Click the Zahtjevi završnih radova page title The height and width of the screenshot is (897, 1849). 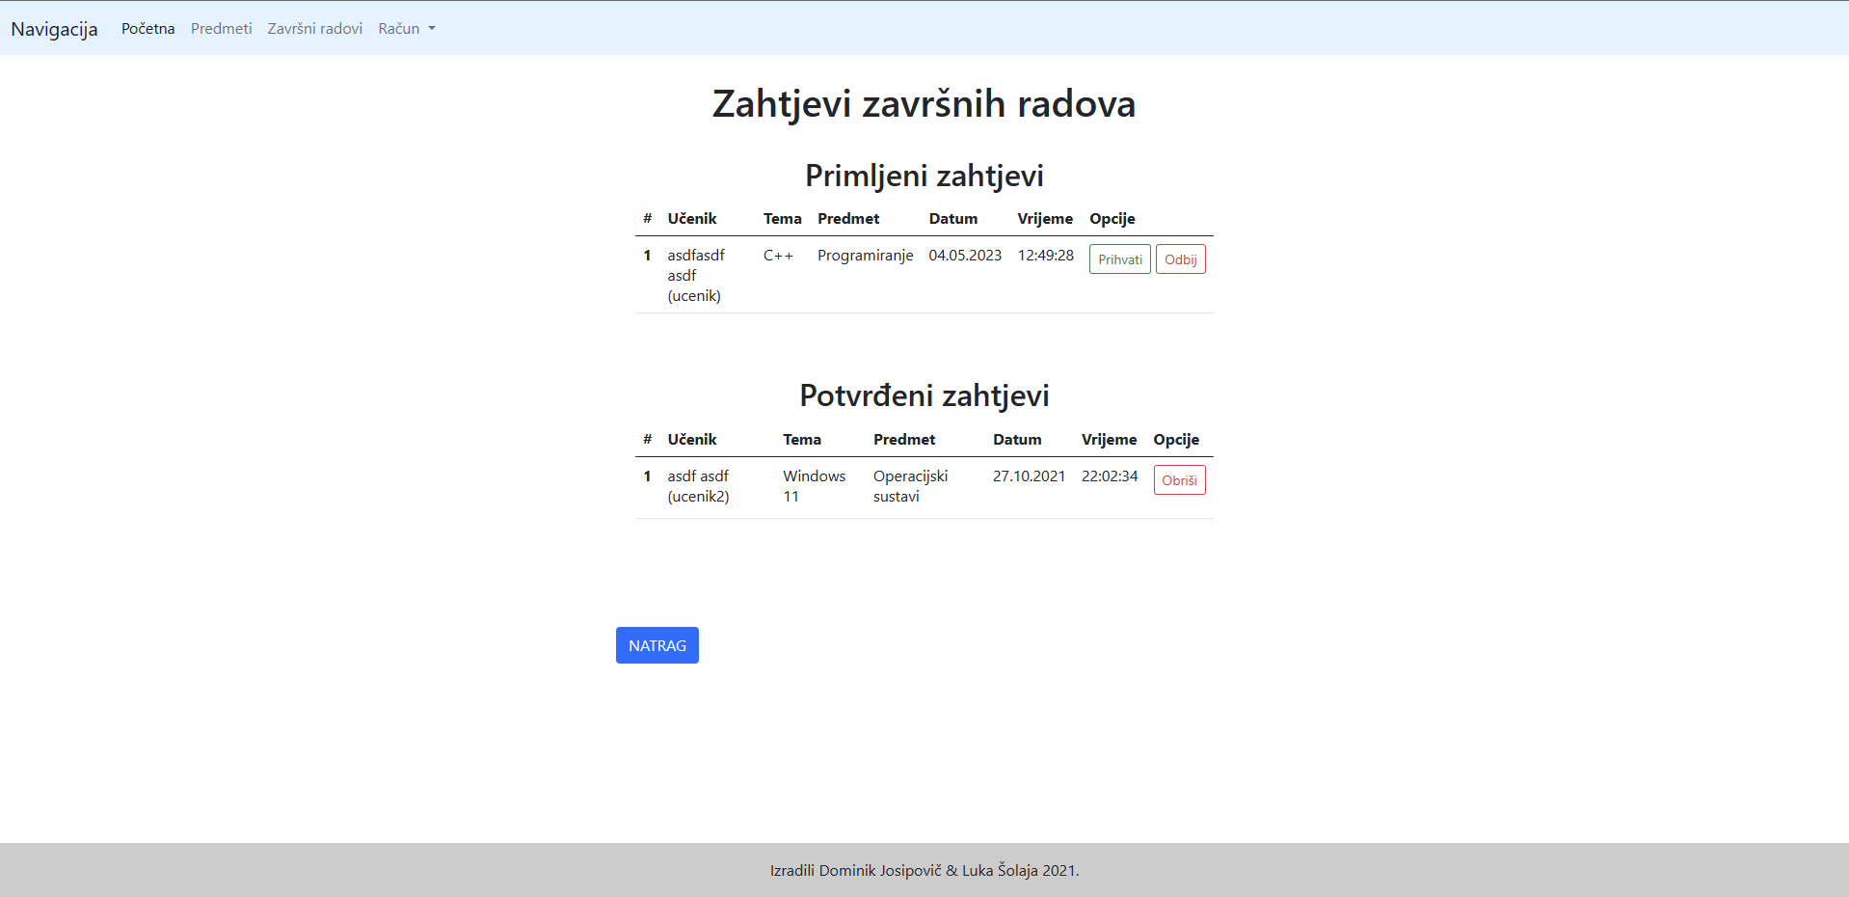923,103
